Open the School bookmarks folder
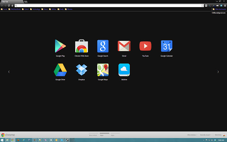The height and width of the screenshot is (142, 227). pyautogui.click(x=25, y=9)
